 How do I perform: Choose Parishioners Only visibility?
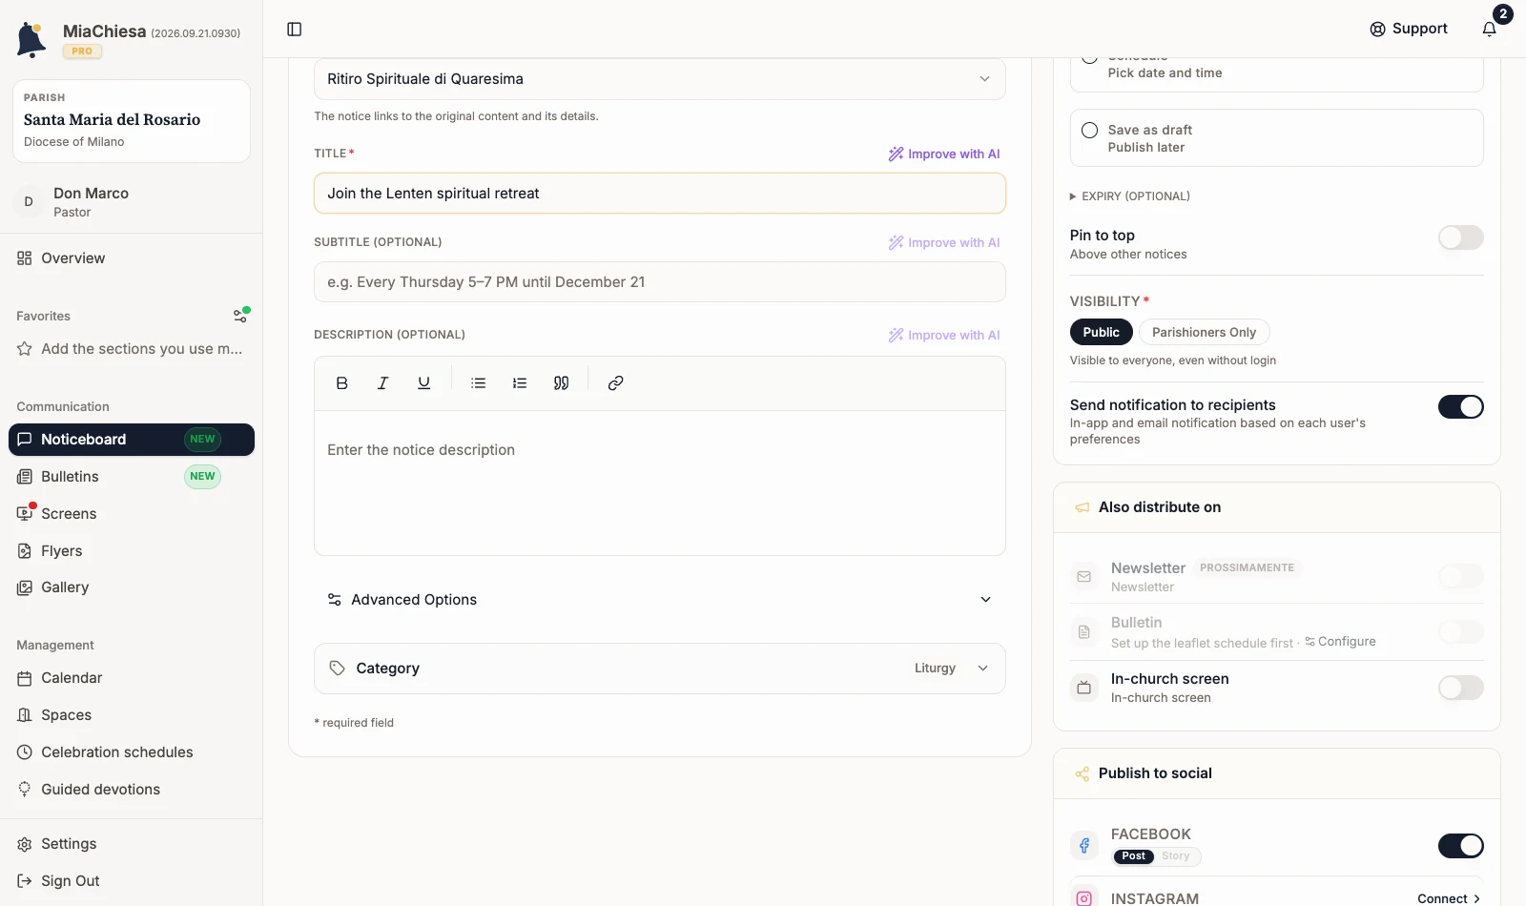[x=1204, y=332]
